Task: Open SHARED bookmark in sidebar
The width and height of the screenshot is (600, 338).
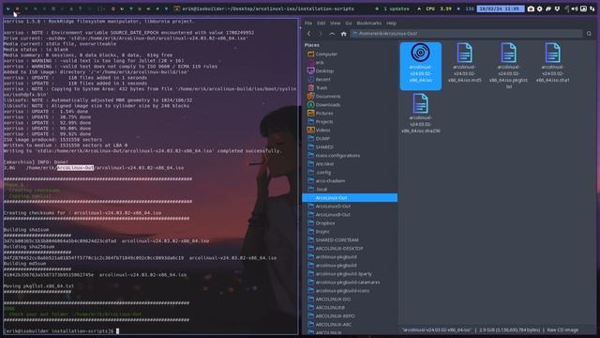Action: [321, 146]
